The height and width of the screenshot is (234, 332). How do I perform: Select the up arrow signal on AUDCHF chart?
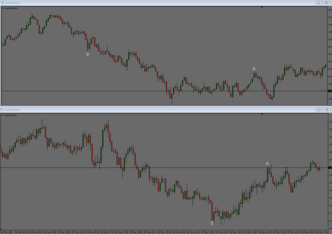click(87, 54)
